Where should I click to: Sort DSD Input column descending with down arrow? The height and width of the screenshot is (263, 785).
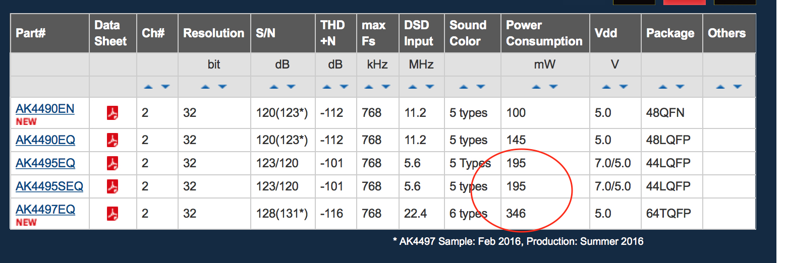tap(429, 87)
